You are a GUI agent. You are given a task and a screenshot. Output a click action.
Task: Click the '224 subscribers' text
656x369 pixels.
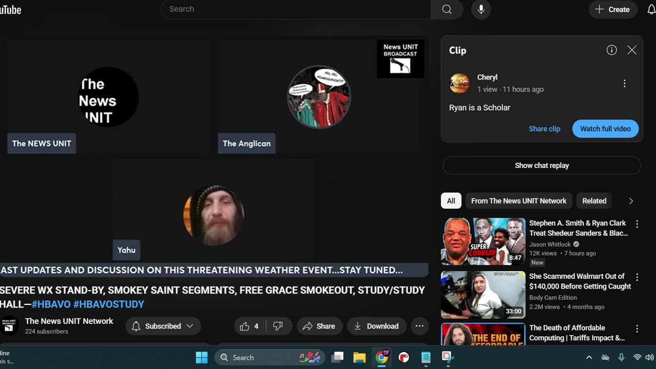(x=47, y=332)
